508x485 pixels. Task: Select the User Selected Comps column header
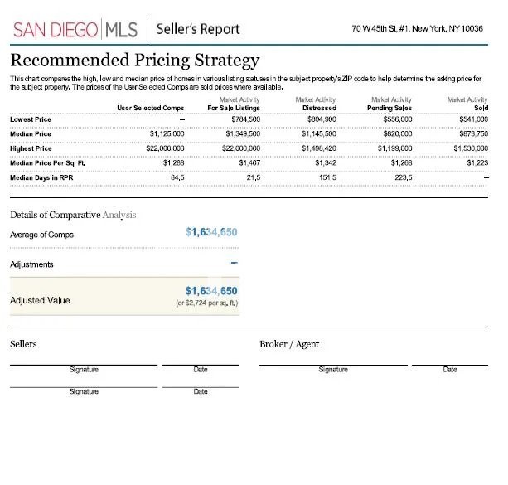150,108
